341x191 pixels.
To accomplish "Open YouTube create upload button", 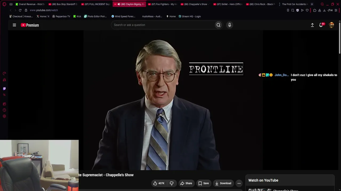I will click(x=312, y=25).
